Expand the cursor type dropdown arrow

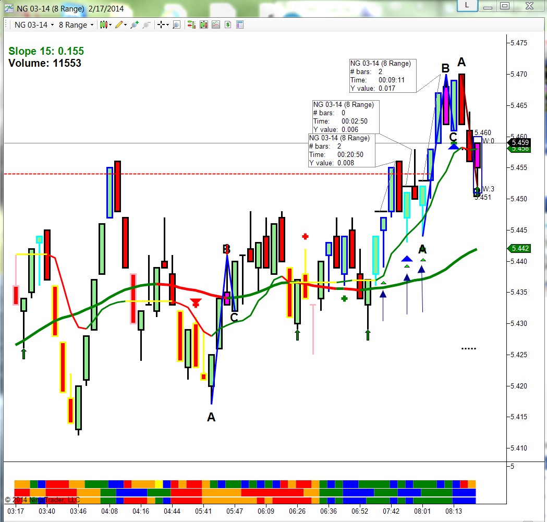click(x=167, y=25)
